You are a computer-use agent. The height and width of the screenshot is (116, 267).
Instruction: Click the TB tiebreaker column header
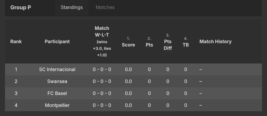186,45
